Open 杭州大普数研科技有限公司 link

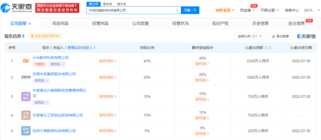click(54, 131)
